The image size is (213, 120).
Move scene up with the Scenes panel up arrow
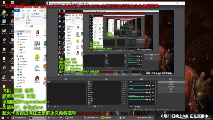[x=55, y=106]
